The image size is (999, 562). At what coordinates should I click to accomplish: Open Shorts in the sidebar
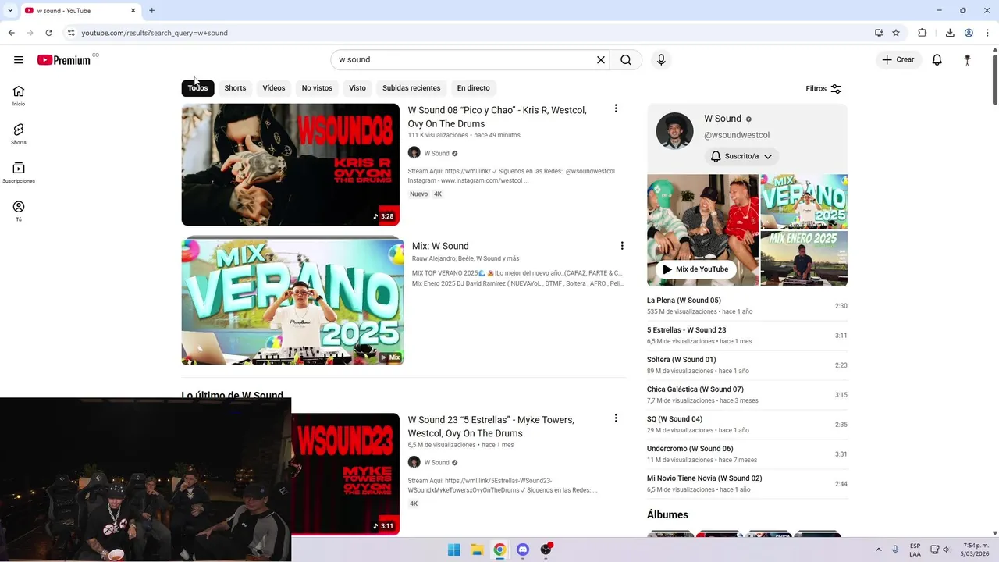coord(19,134)
